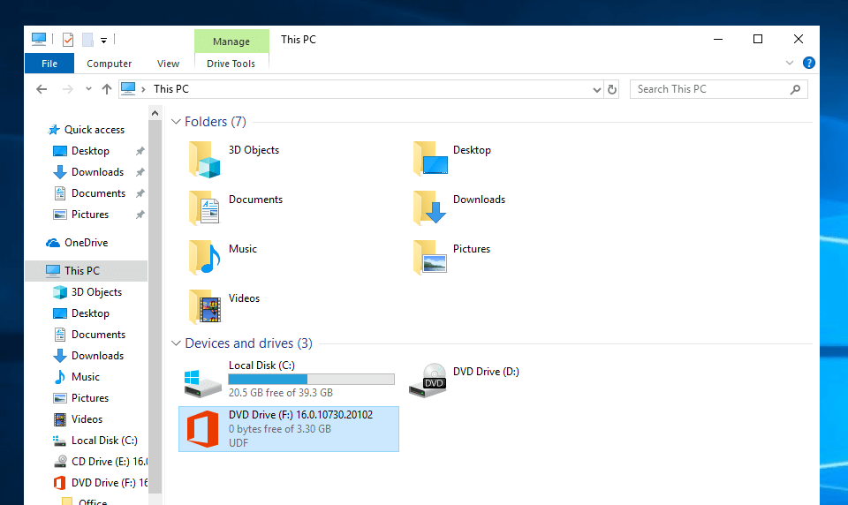848x505 pixels.
Task: Open the Drive Tools tab
Action: [x=231, y=64]
